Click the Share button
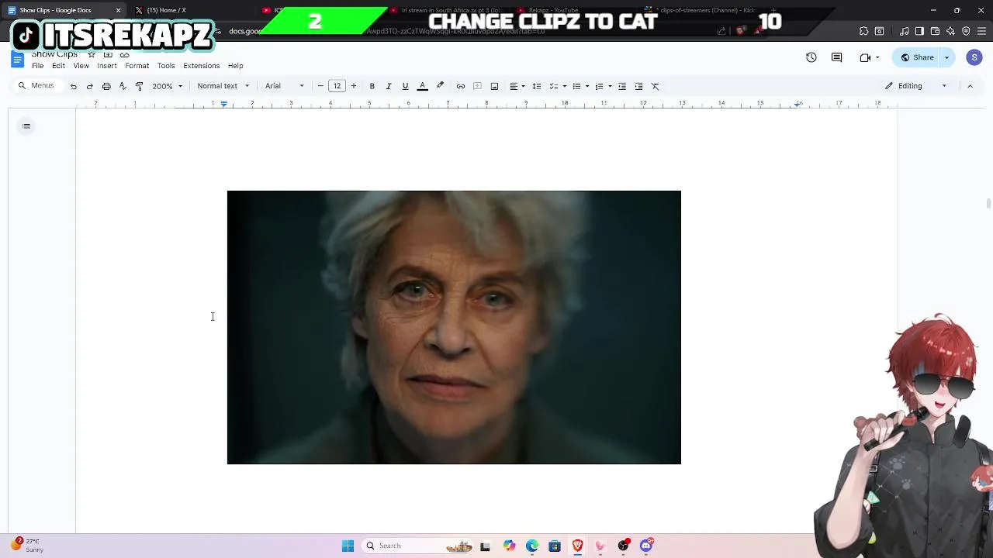 [917, 57]
